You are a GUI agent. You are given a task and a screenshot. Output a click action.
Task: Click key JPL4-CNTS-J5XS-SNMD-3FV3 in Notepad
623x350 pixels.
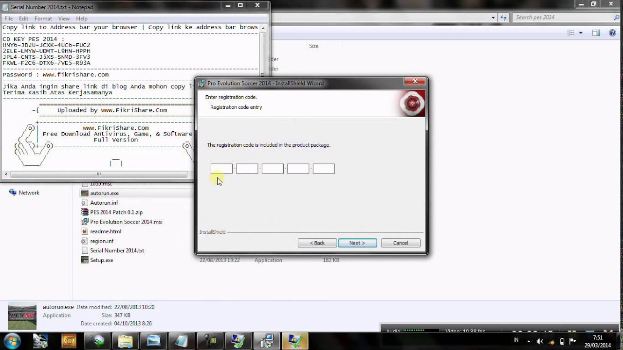click(x=46, y=57)
